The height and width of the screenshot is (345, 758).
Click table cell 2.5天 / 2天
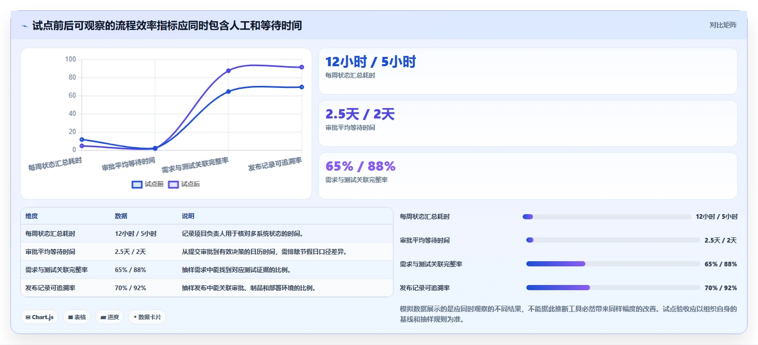click(130, 252)
